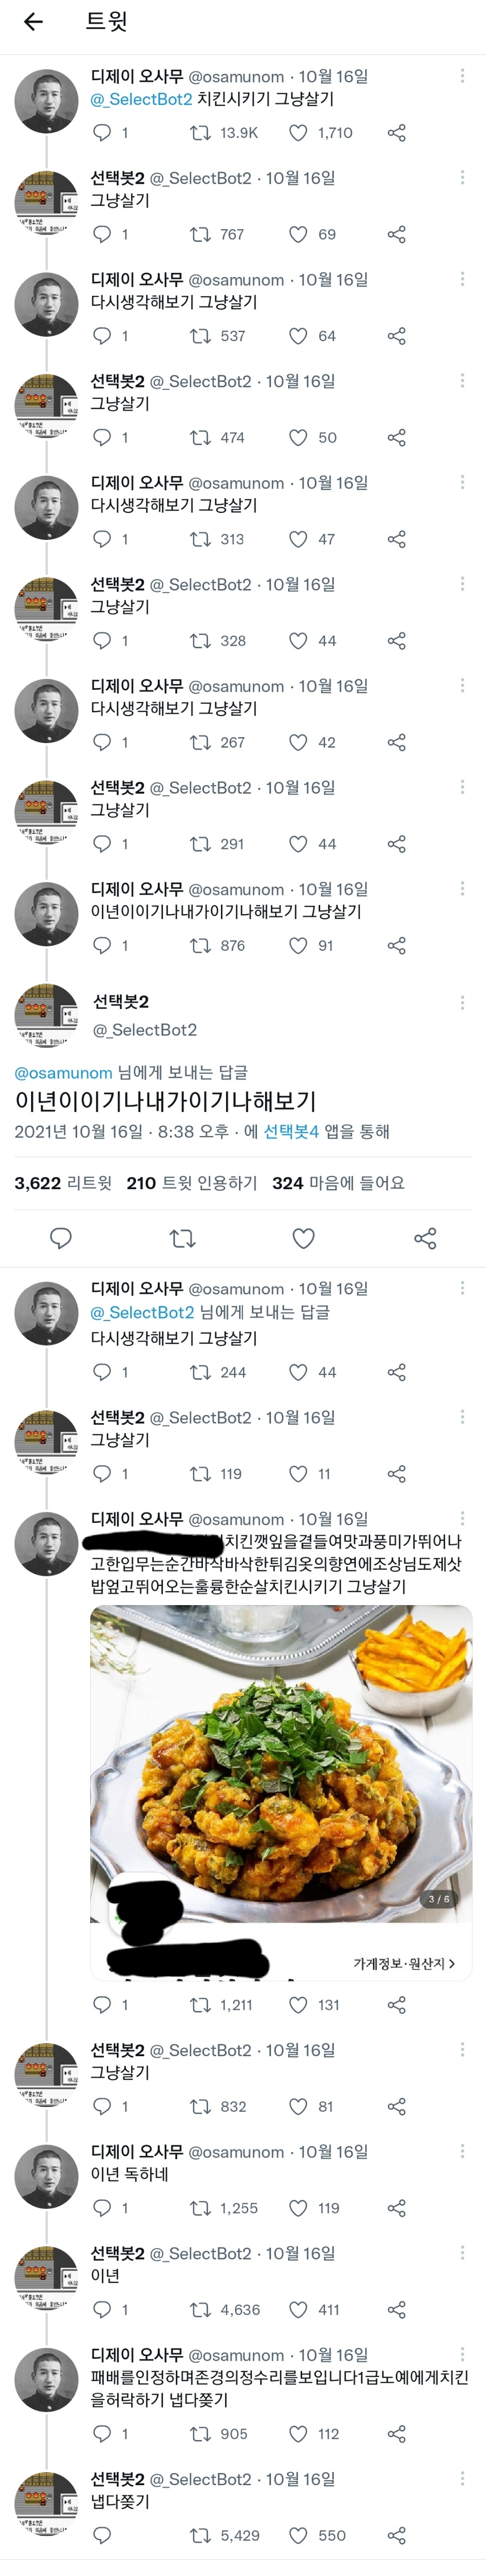486x2576 pixels.
Task: Open the 선택봇4 app link
Action: pyautogui.click(x=291, y=1131)
